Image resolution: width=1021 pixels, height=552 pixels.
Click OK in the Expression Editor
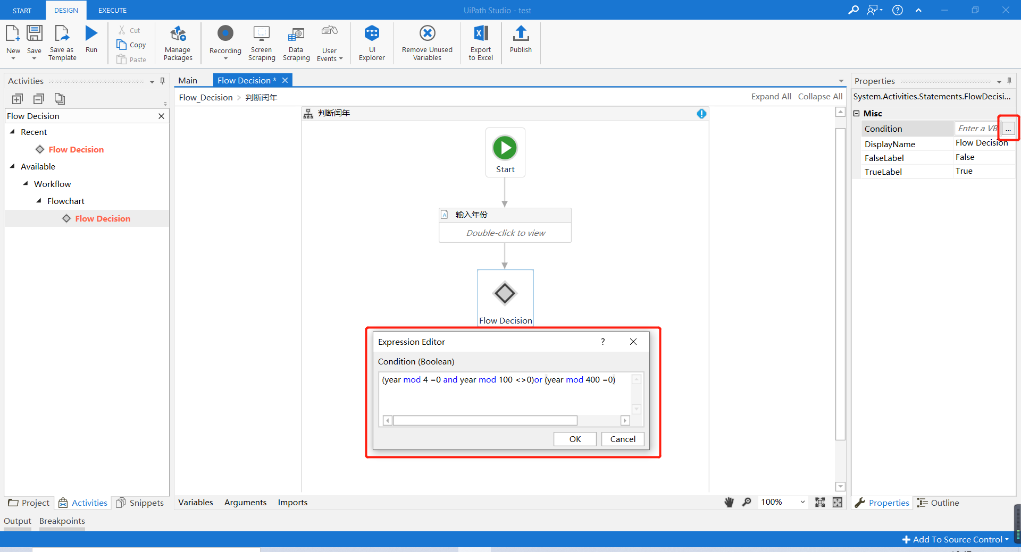[x=574, y=439]
